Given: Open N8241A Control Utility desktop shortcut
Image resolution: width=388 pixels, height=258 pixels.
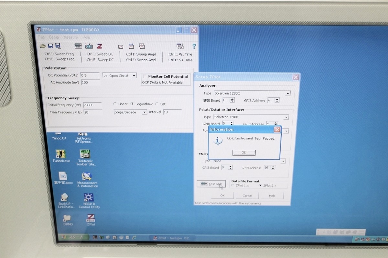Looking at the screenshot, I should 89,201.
